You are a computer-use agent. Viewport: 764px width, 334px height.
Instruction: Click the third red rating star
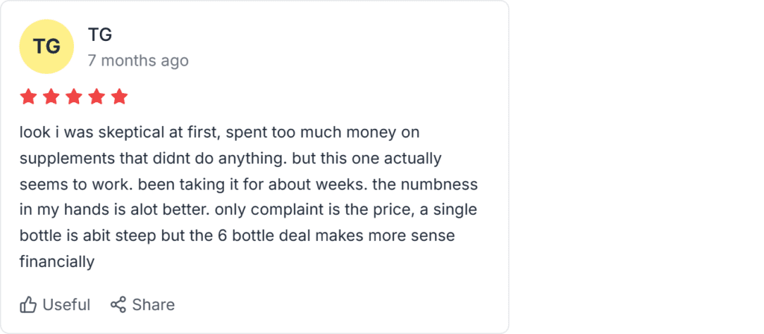(x=74, y=97)
